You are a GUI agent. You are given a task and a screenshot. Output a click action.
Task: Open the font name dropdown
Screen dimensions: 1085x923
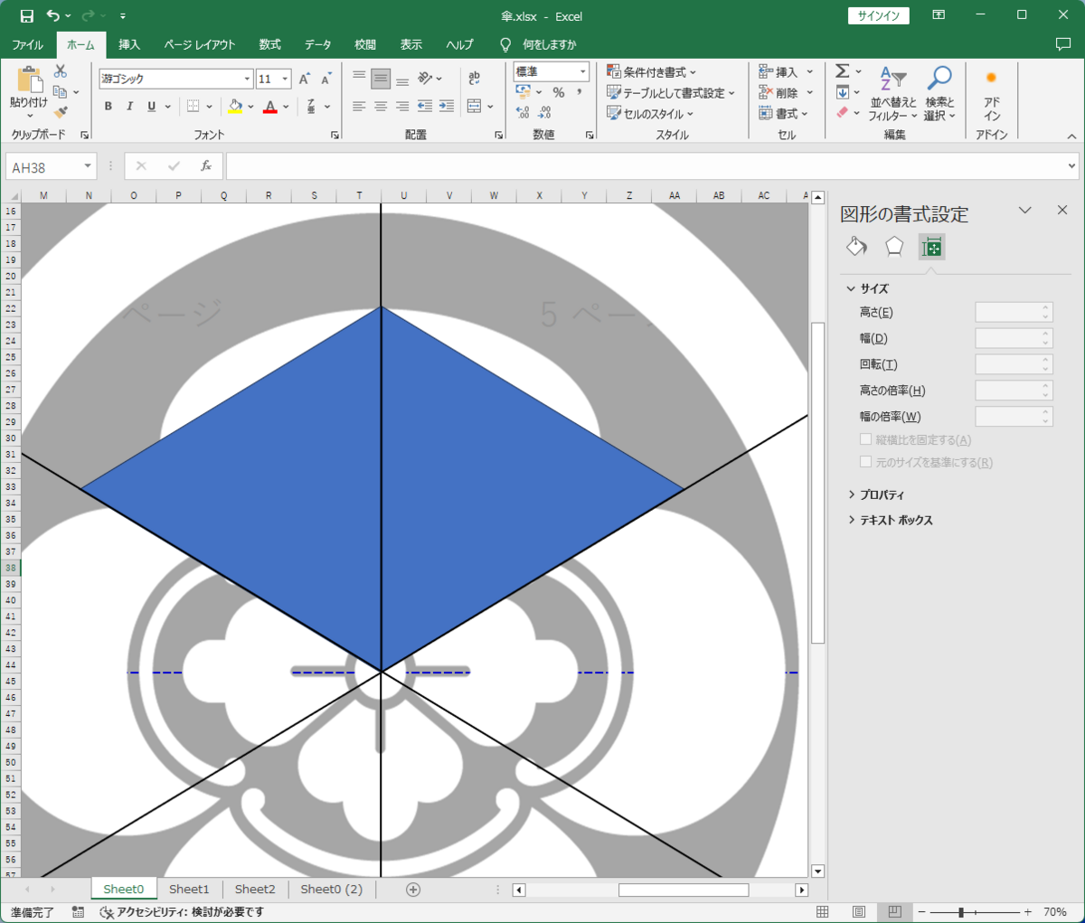(x=247, y=79)
